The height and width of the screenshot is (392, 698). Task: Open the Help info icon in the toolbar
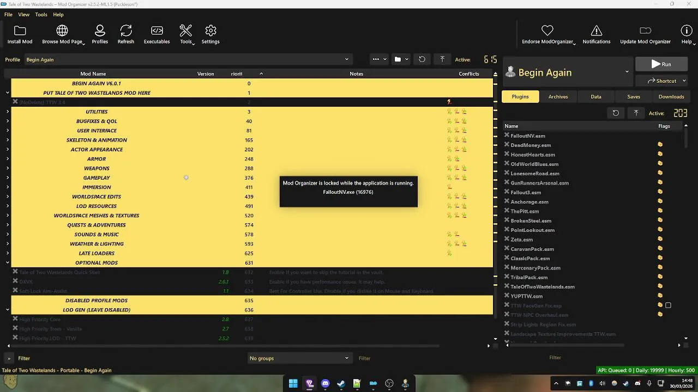(x=686, y=31)
